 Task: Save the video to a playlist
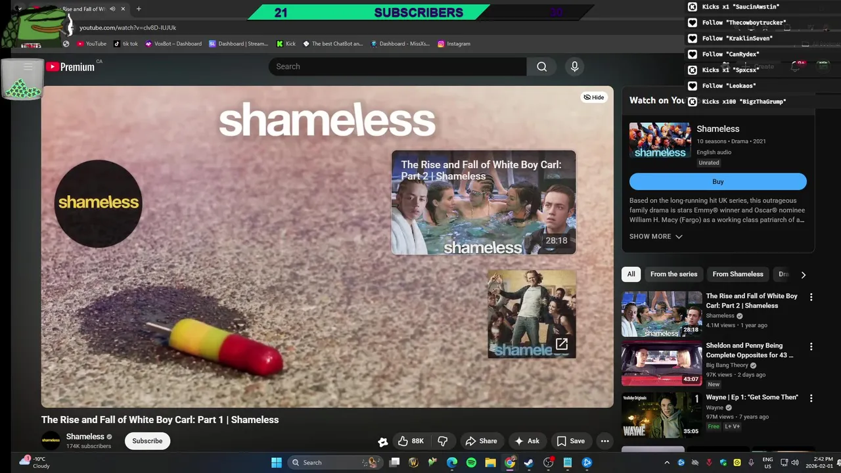pos(570,441)
